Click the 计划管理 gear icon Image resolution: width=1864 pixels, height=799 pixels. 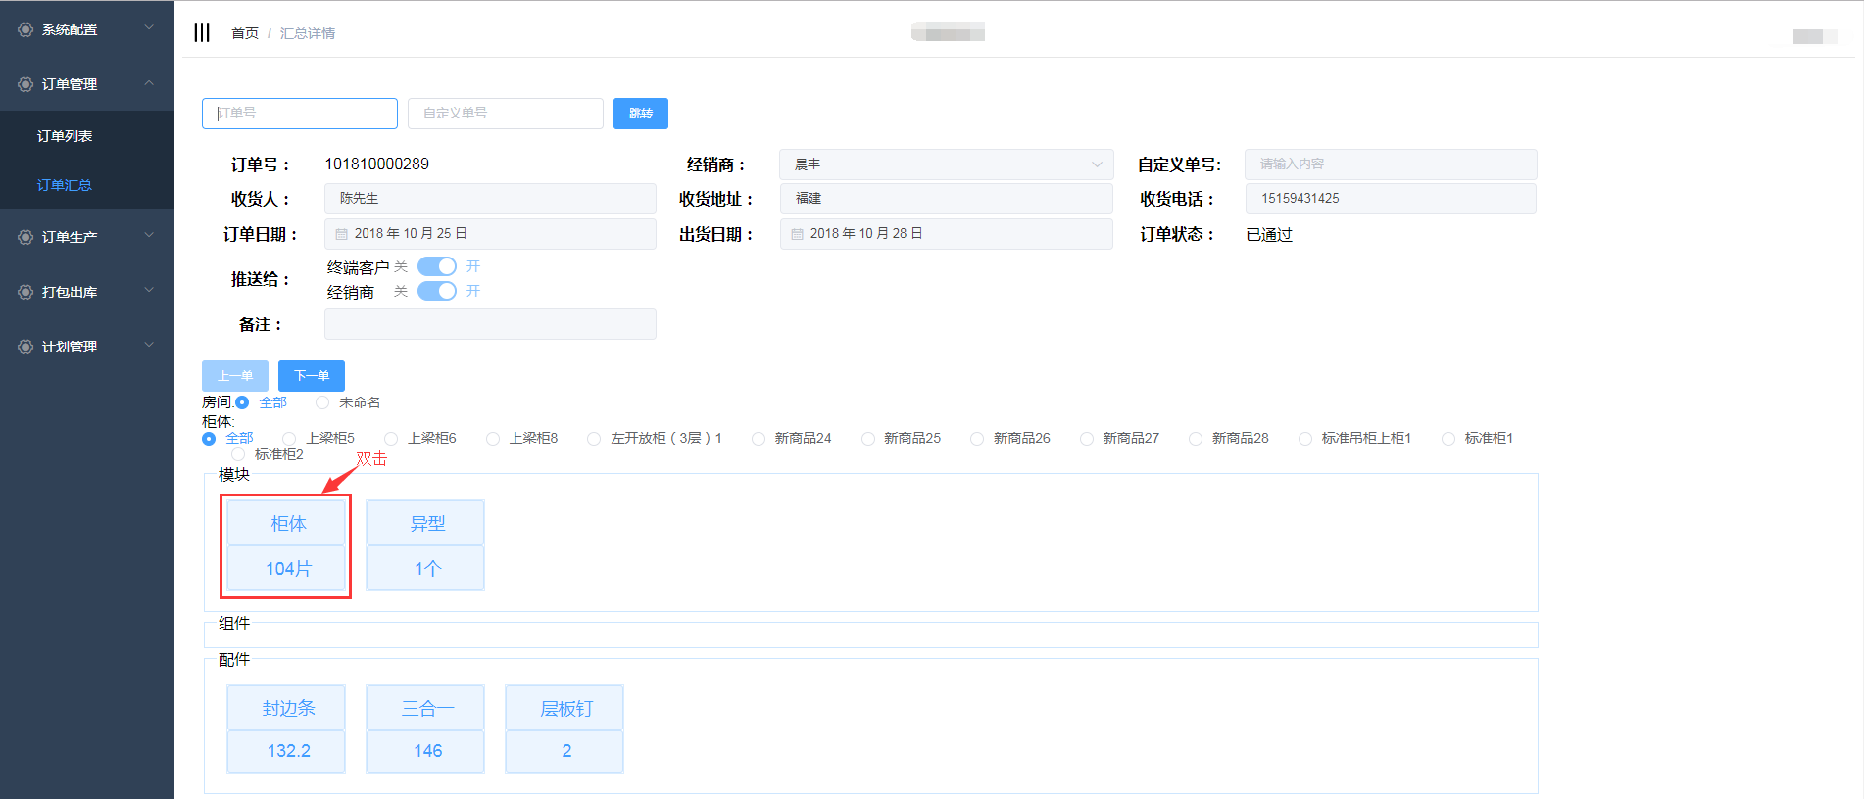(x=25, y=347)
